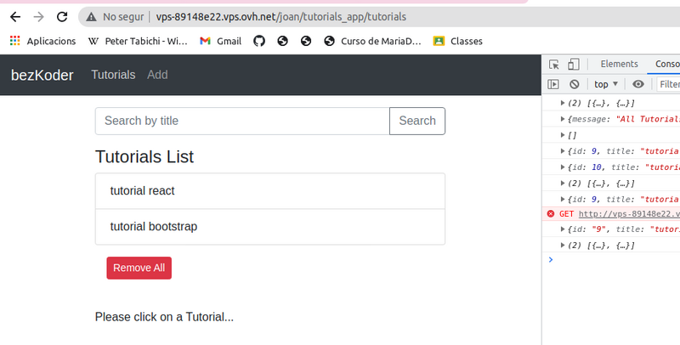Click the Aplicacions apps grid icon
This screenshot has height=345, width=680.
coord(14,40)
